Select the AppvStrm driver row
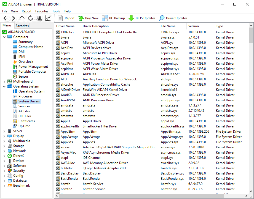This screenshot has width=254, height=199. coord(151,132)
